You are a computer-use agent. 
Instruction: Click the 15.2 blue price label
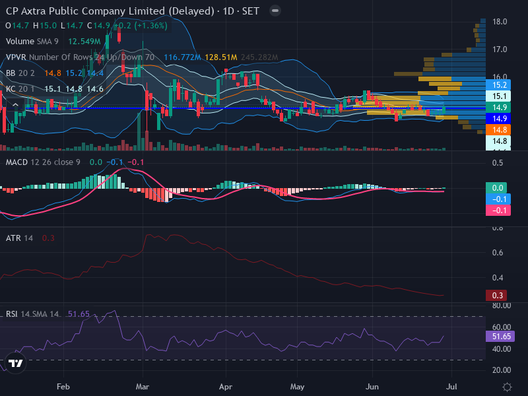point(498,85)
